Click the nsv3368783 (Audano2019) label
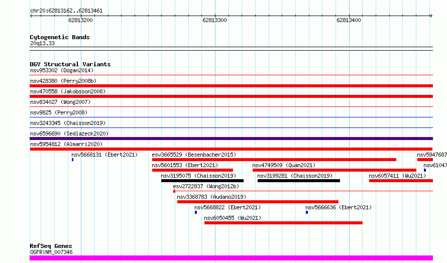 pos(211,197)
